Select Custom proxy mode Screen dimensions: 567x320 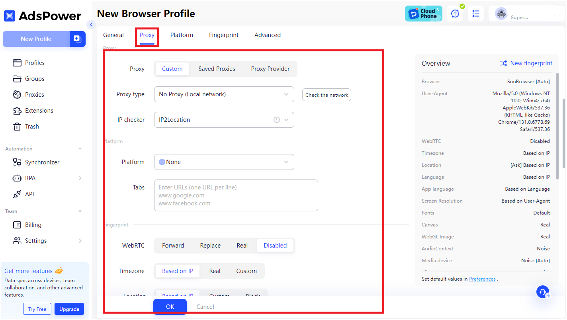tap(172, 68)
